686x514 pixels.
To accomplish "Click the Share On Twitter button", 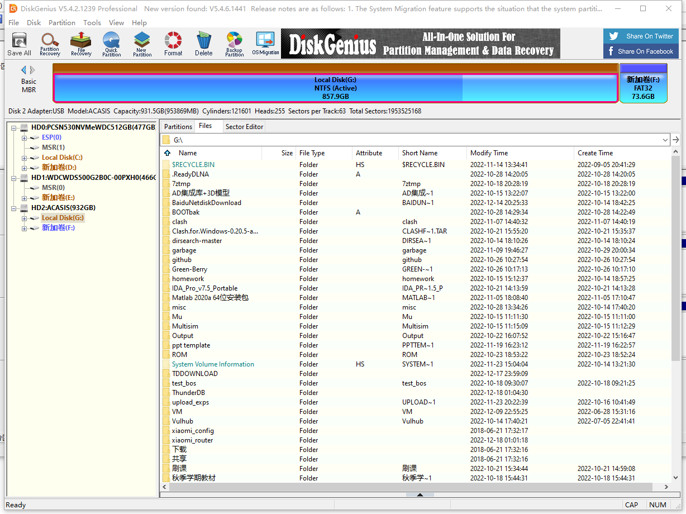I will pos(641,36).
